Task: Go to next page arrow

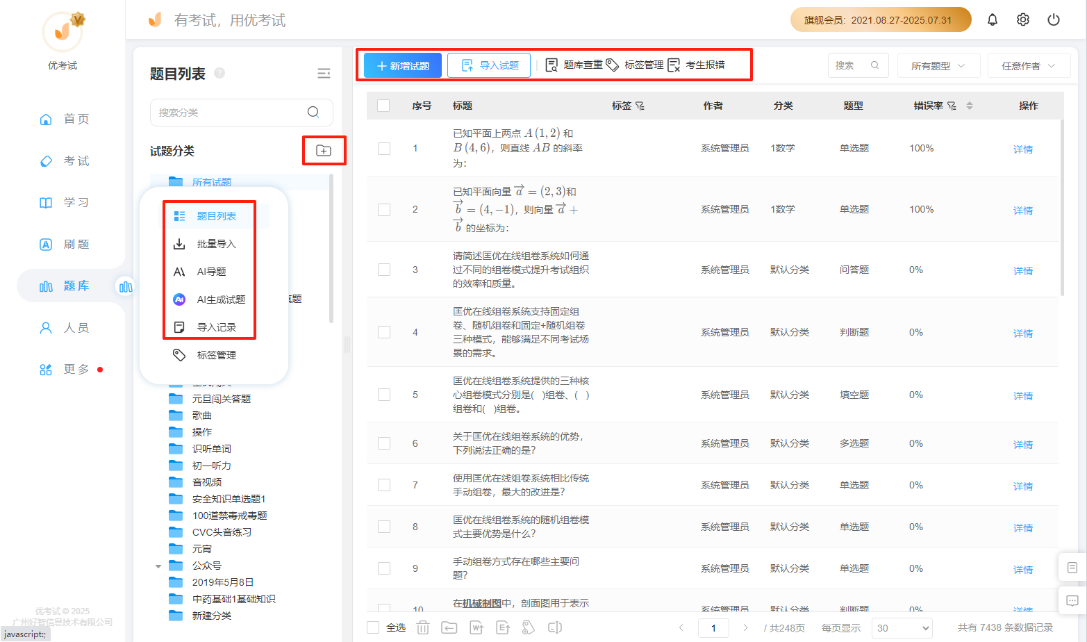Action: click(x=745, y=627)
